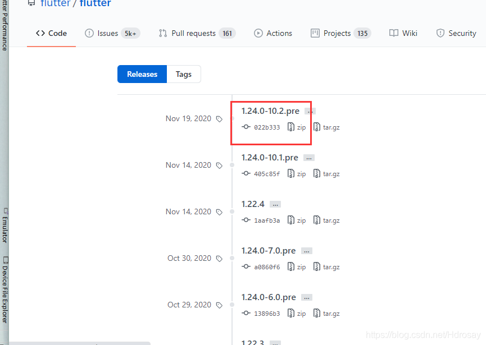Click the commit icon next to 13896b3
The image size is (486, 345).
pyautogui.click(x=246, y=313)
